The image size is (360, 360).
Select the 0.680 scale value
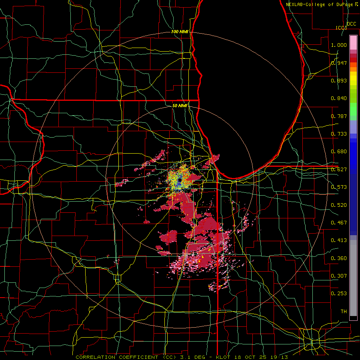[339, 152]
